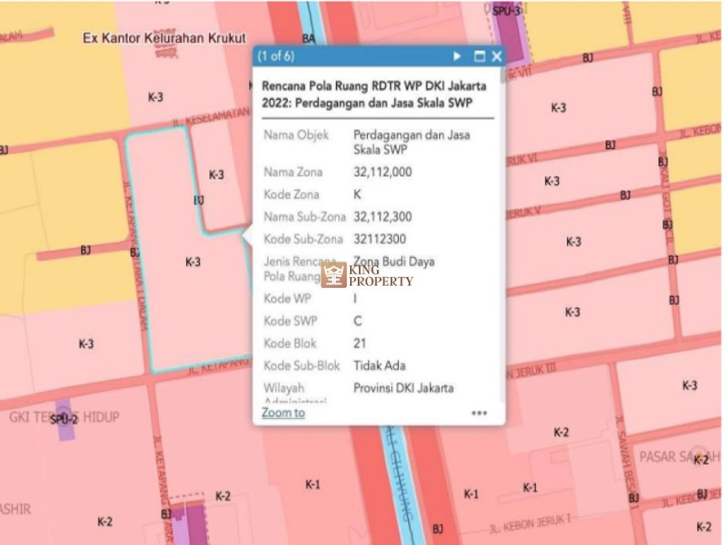Viewport: 727px width, 545px height.
Task: Click the Zoom to link
Action: tap(283, 413)
